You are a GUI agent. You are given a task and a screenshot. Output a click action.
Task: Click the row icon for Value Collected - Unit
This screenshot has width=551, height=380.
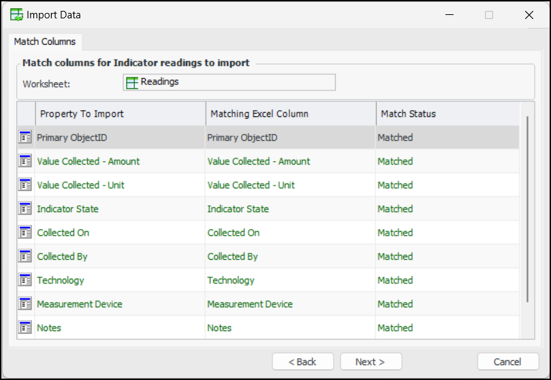(x=25, y=185)
